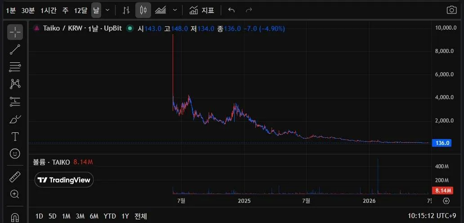Undo the last chart action

232,10
